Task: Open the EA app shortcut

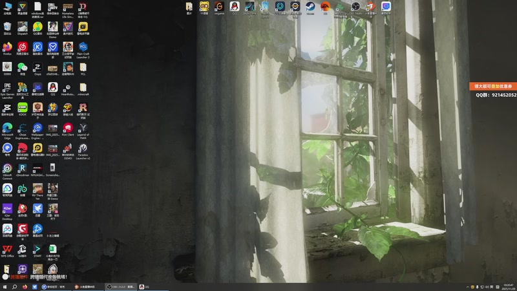Action: [325, 8]
